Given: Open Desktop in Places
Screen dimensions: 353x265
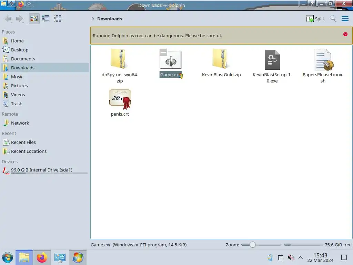Looking at the screenshot, I should [x=45, y=50].
